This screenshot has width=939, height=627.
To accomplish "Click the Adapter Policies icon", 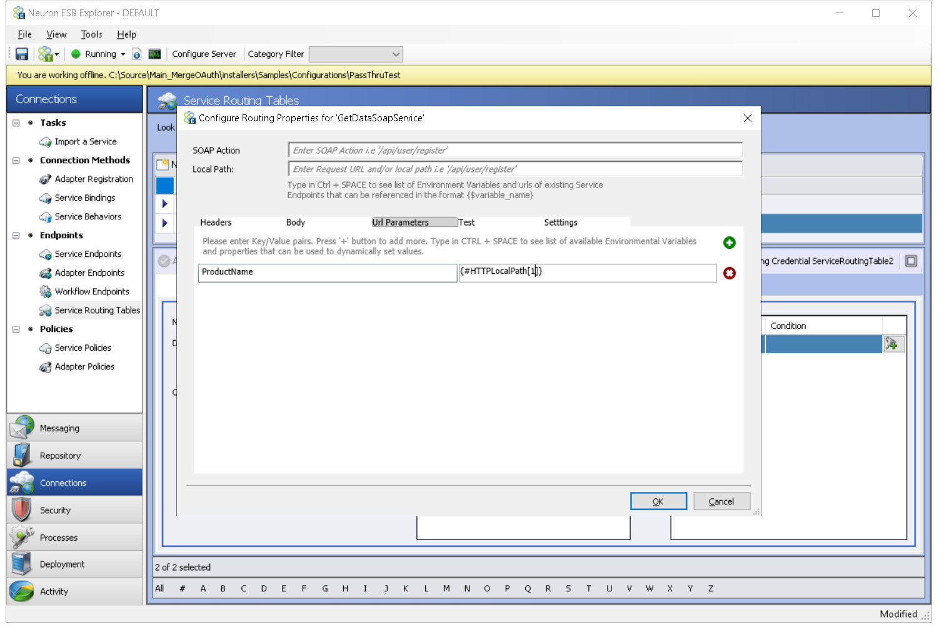I will pyautogui.click(x=45, y=367).
